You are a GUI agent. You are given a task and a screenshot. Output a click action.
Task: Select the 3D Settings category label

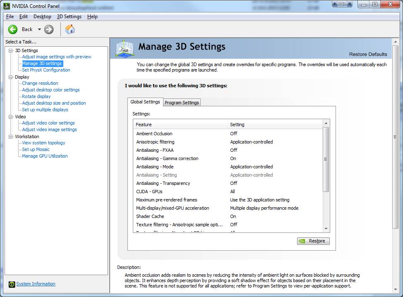click(26, 50)
